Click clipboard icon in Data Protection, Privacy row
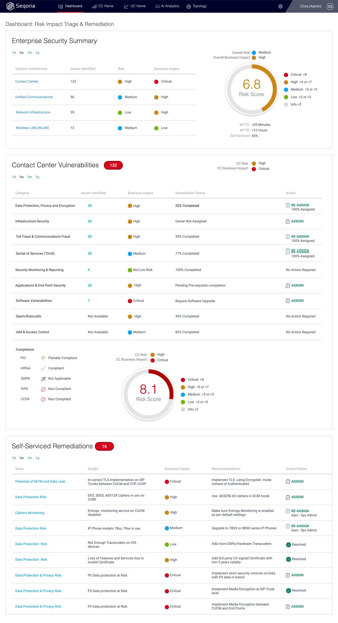Viewport: 338px width, 623px height. pyautogui.click(x=288, y=205)
